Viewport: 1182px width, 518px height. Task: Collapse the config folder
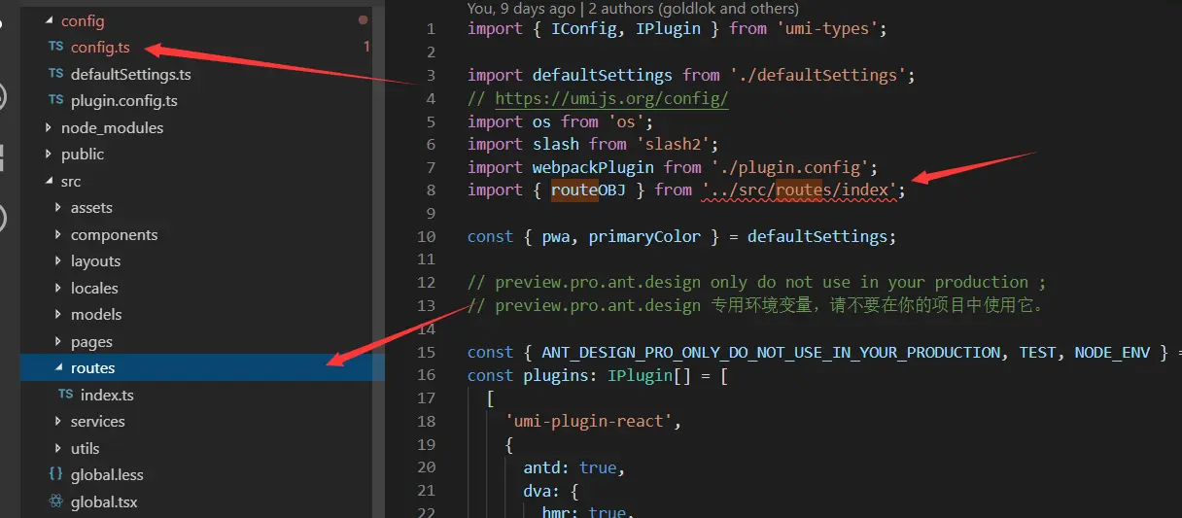click(x=50, y=20)
